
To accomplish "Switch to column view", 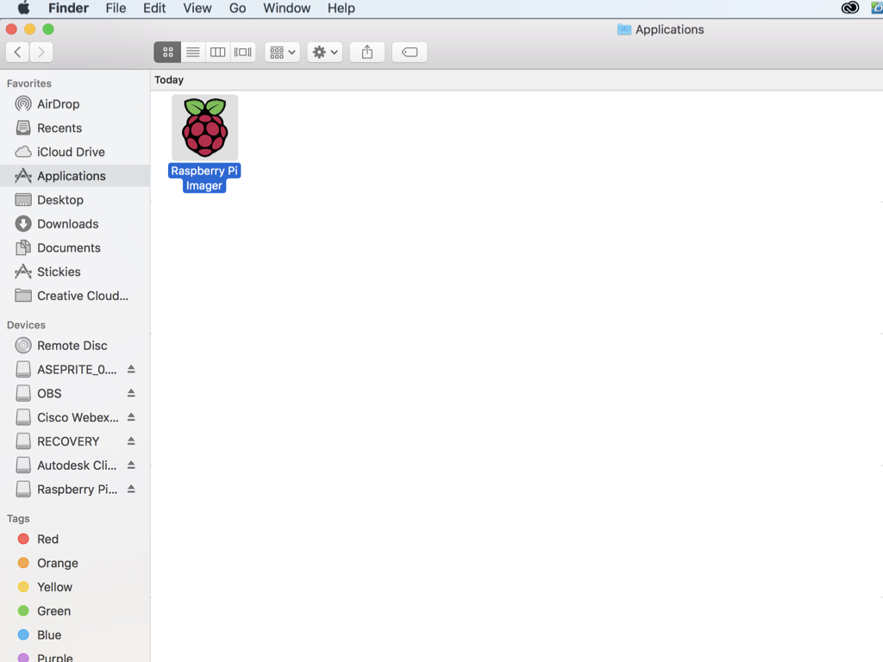I will pos(218,53).
